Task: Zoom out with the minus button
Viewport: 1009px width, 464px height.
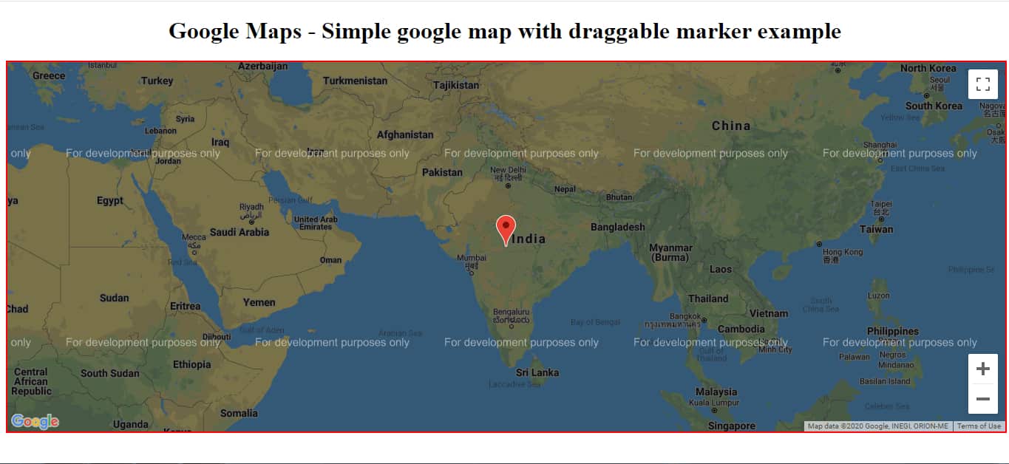Action: click(983, 399)
